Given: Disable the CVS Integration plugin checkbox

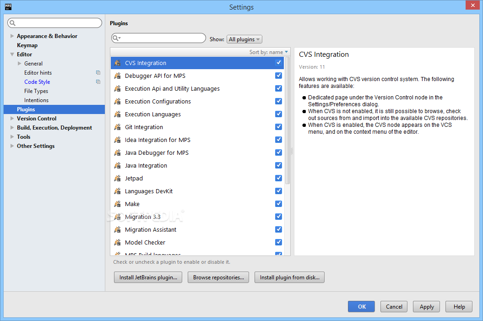Looking at the screenshot, I should (278, 63).
